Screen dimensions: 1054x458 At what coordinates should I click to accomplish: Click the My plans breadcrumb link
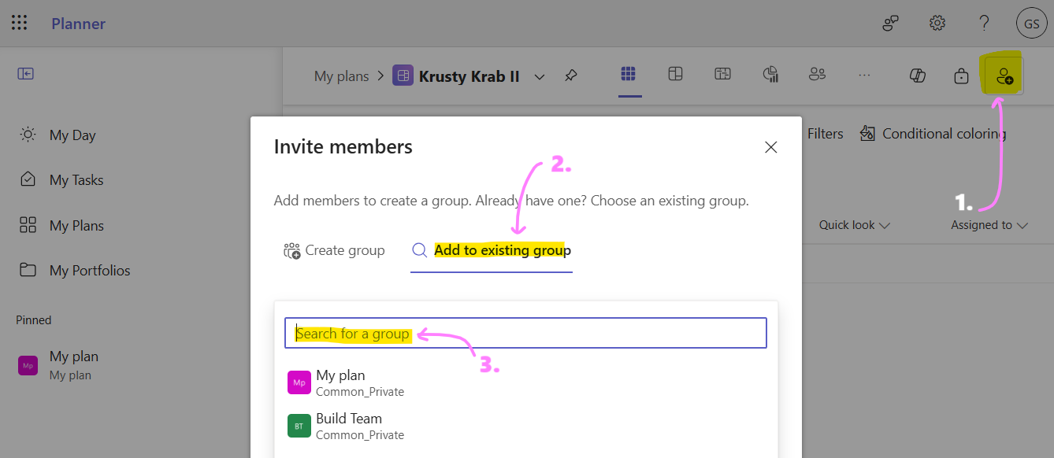pos(341,76)
